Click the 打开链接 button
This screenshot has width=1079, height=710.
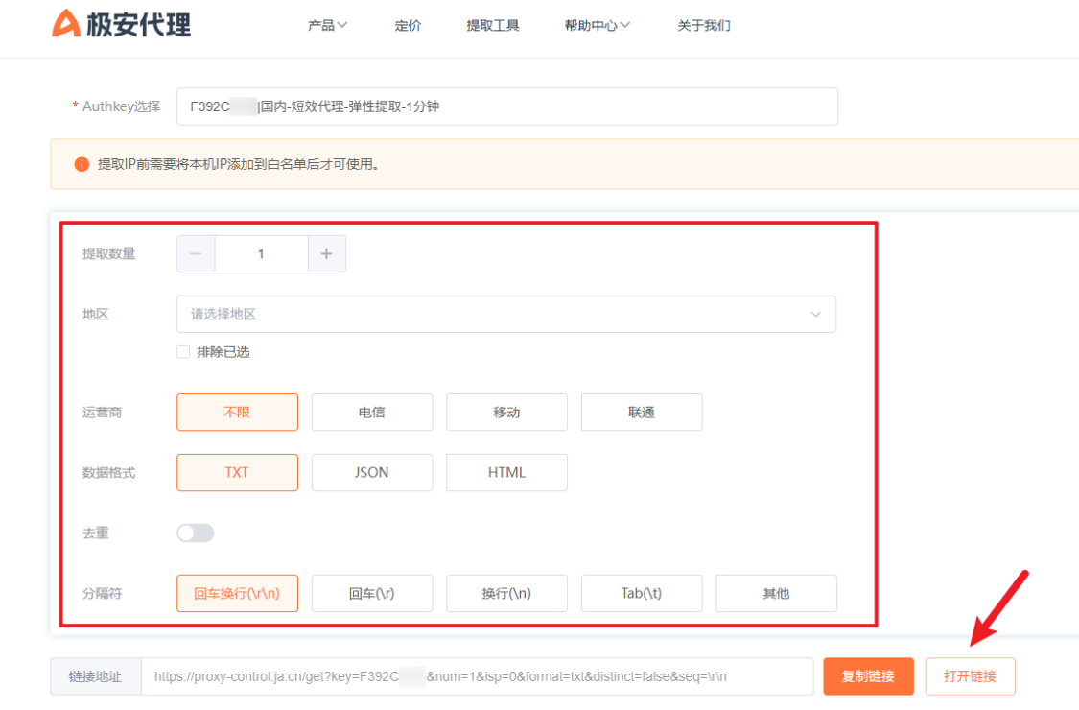pyautogui.click(x=971, y=676)
